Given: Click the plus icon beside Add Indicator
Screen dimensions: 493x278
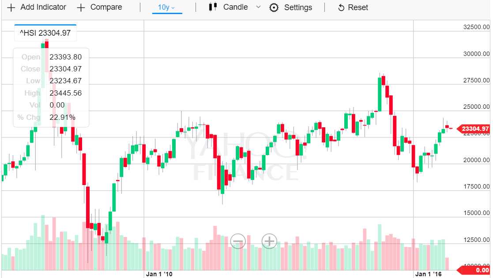Looking at the screenshot, I should 11,7.
